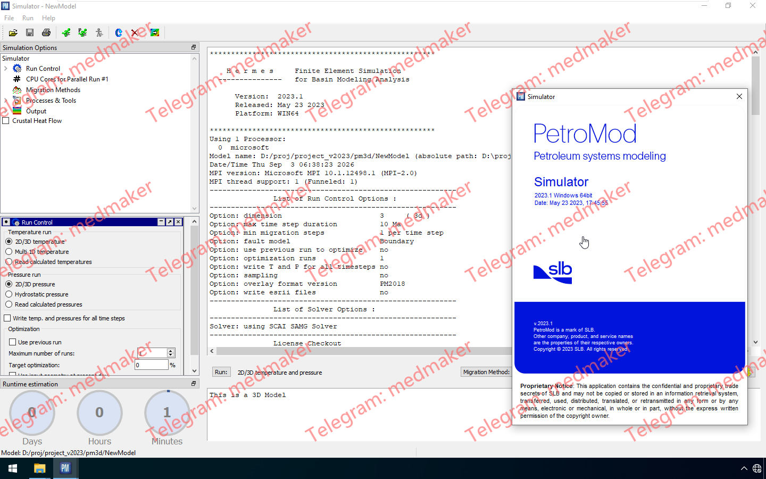Click the Minutes runtime dial
Viewport: 766px width, 479px height.
coord(167,413)
